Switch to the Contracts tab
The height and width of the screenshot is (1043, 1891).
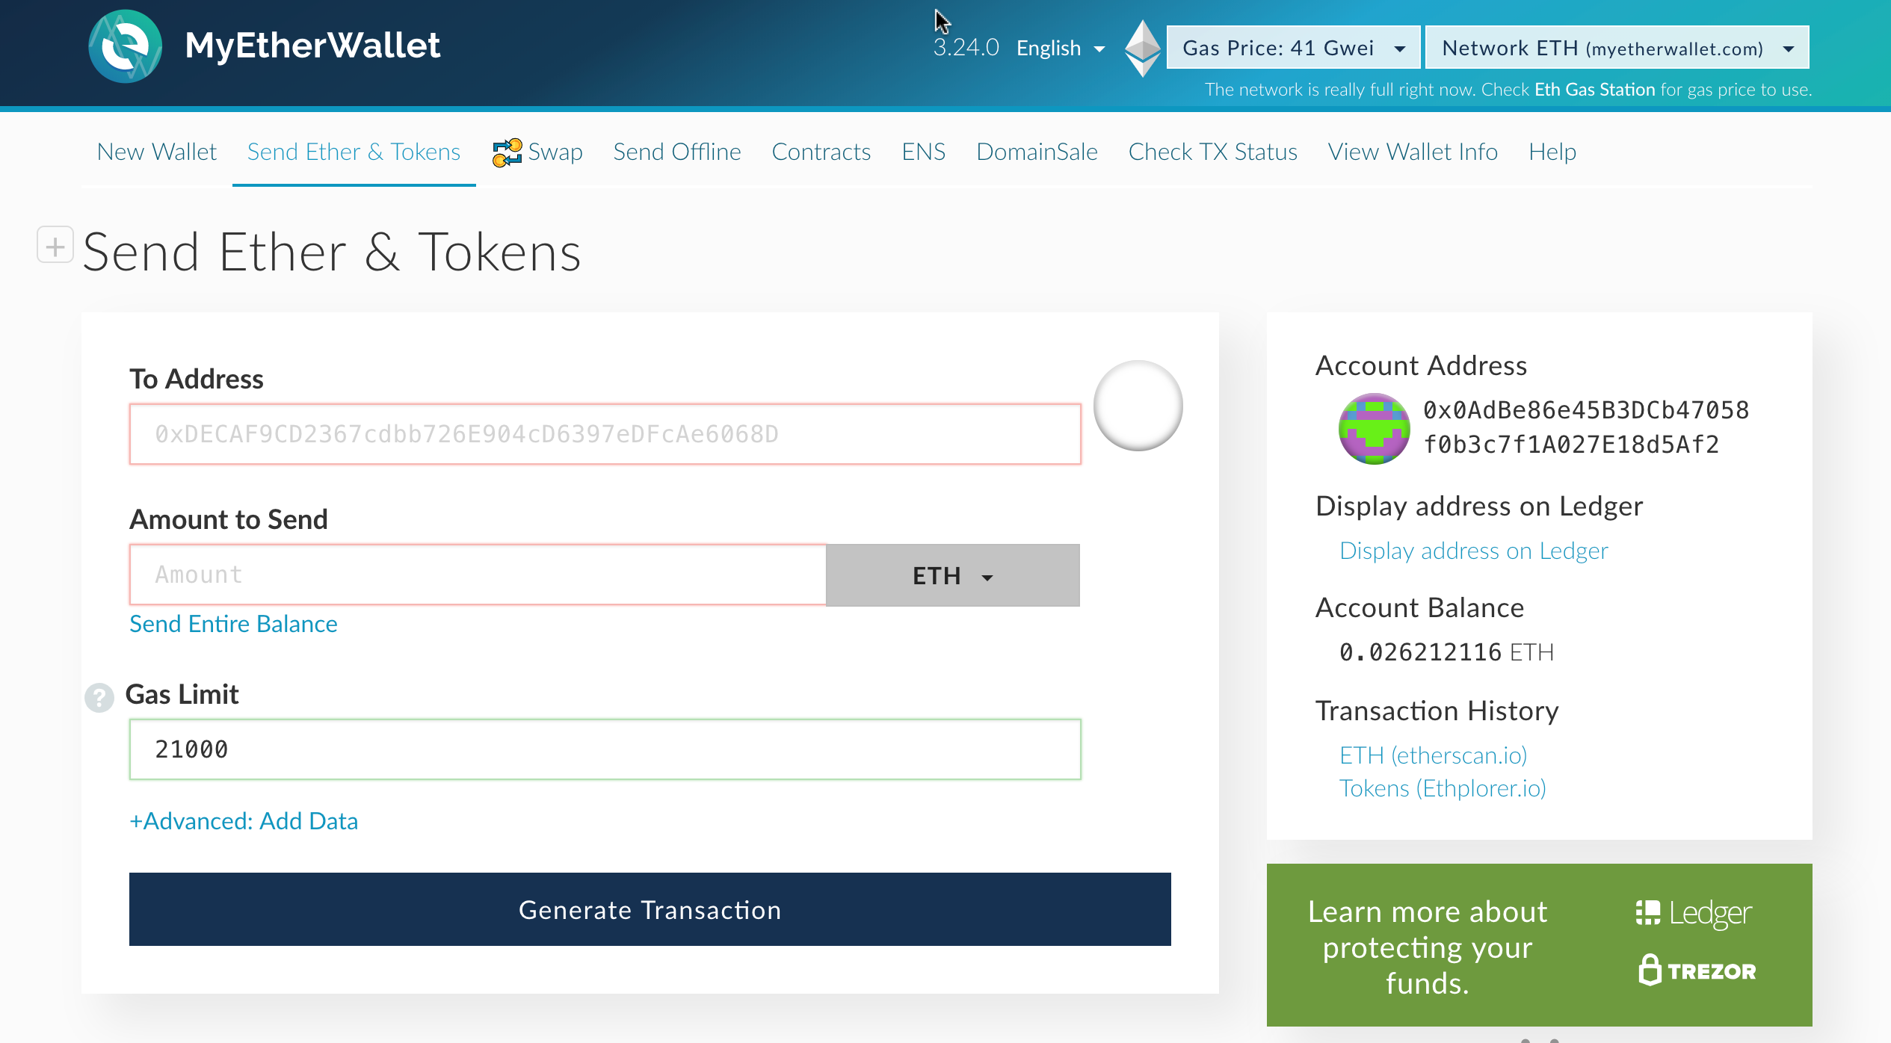(x=821, y=152)
